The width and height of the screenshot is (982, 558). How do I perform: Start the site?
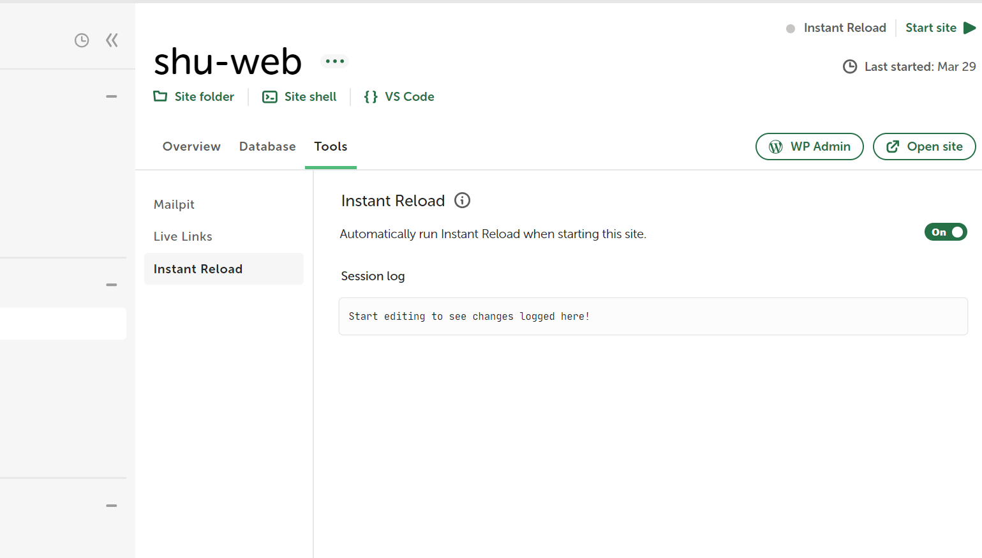coord(941,27)
